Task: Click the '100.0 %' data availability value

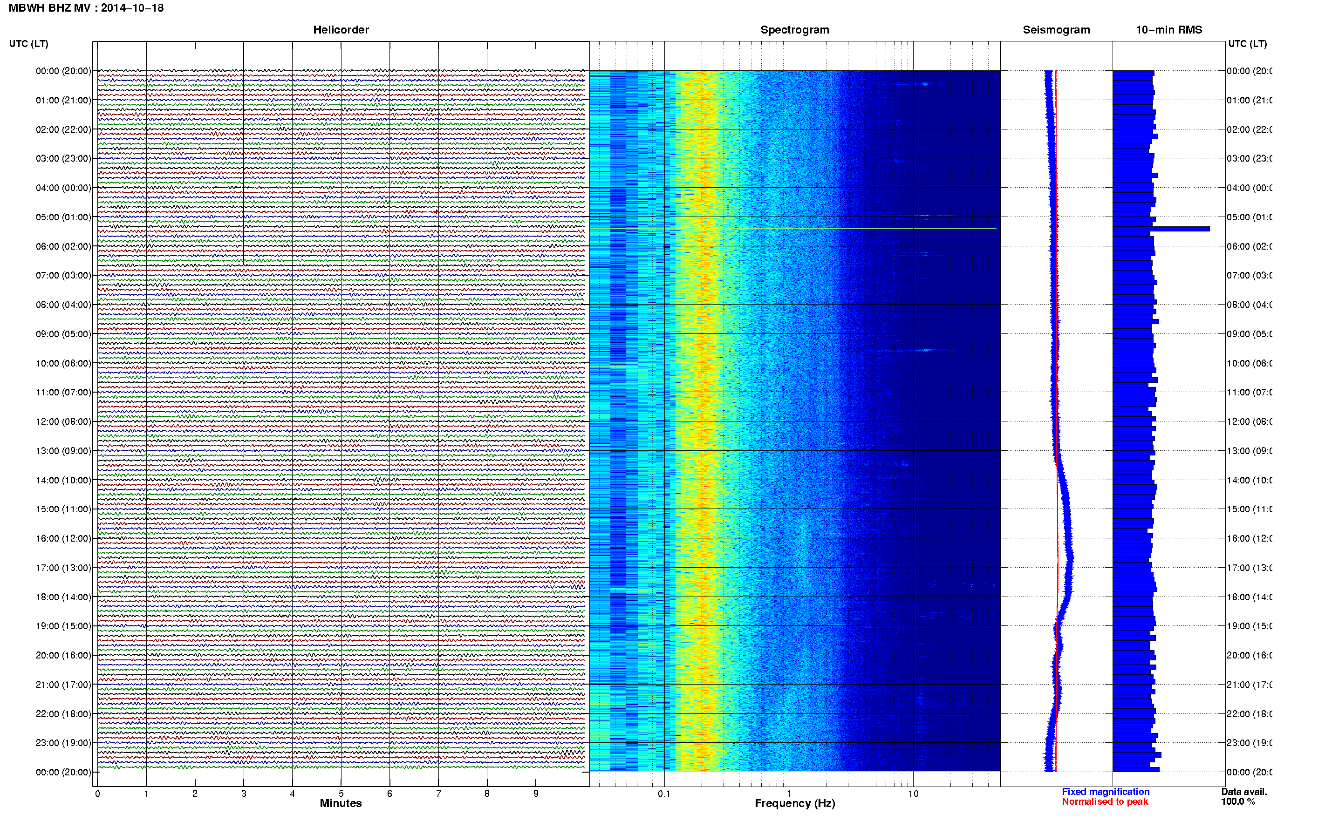Action: pyautogui.click(x=1238, y=802)
